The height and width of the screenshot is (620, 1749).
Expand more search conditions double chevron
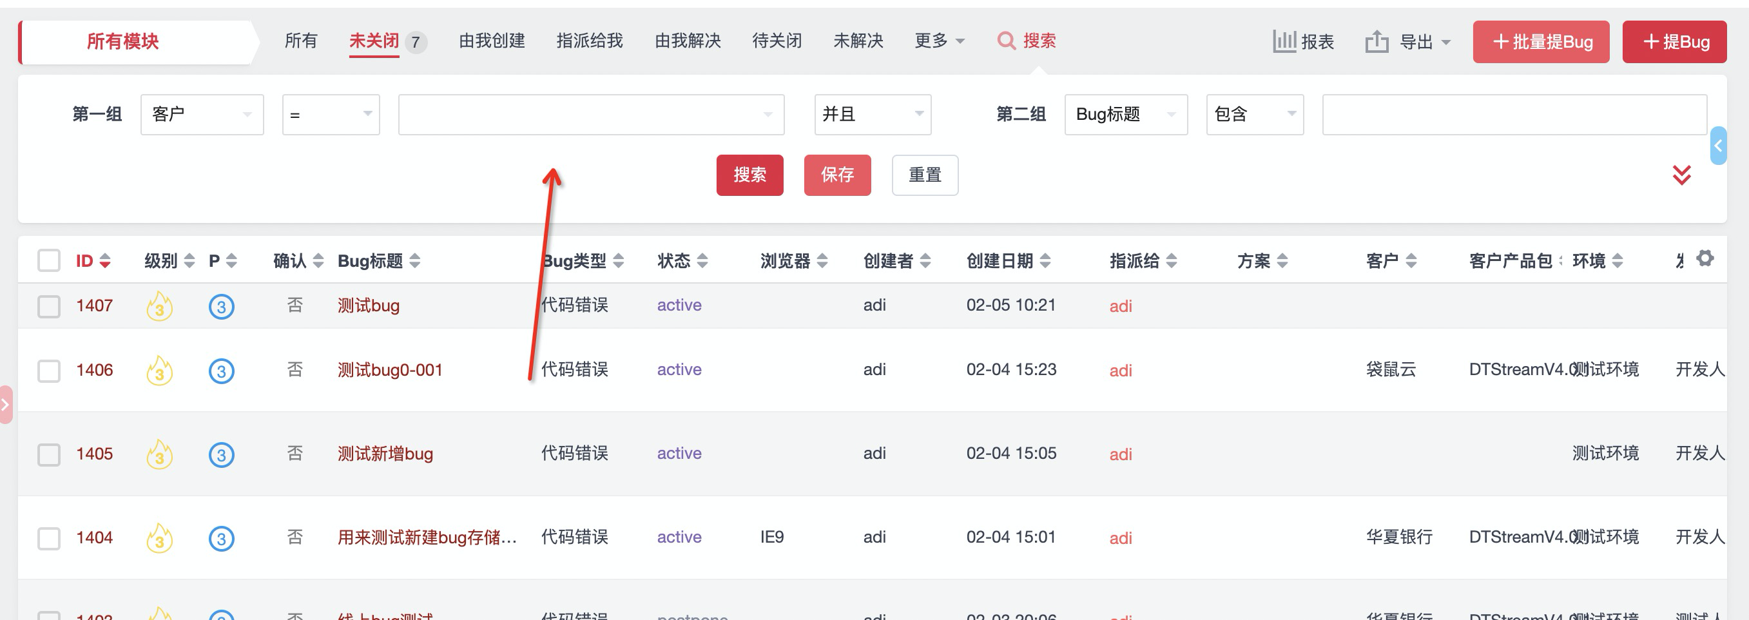(x=1681, y=175)
